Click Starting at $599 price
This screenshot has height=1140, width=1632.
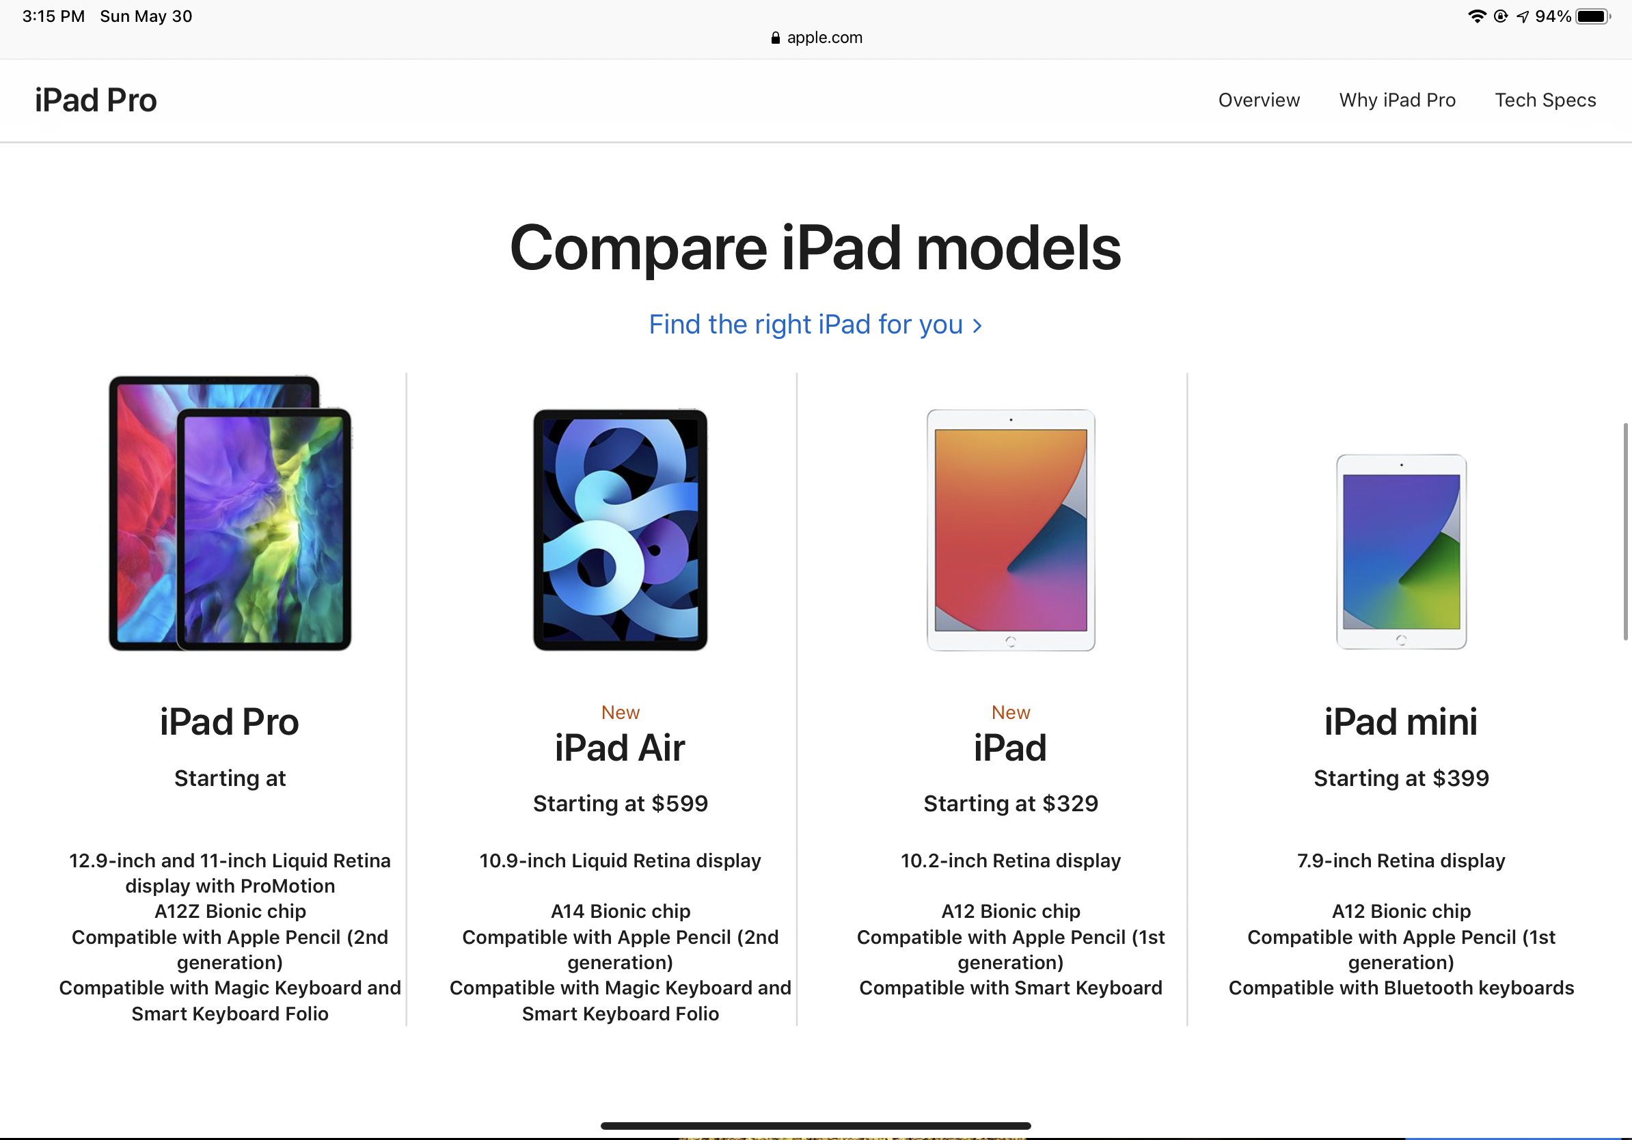click(x=621, y=804)
